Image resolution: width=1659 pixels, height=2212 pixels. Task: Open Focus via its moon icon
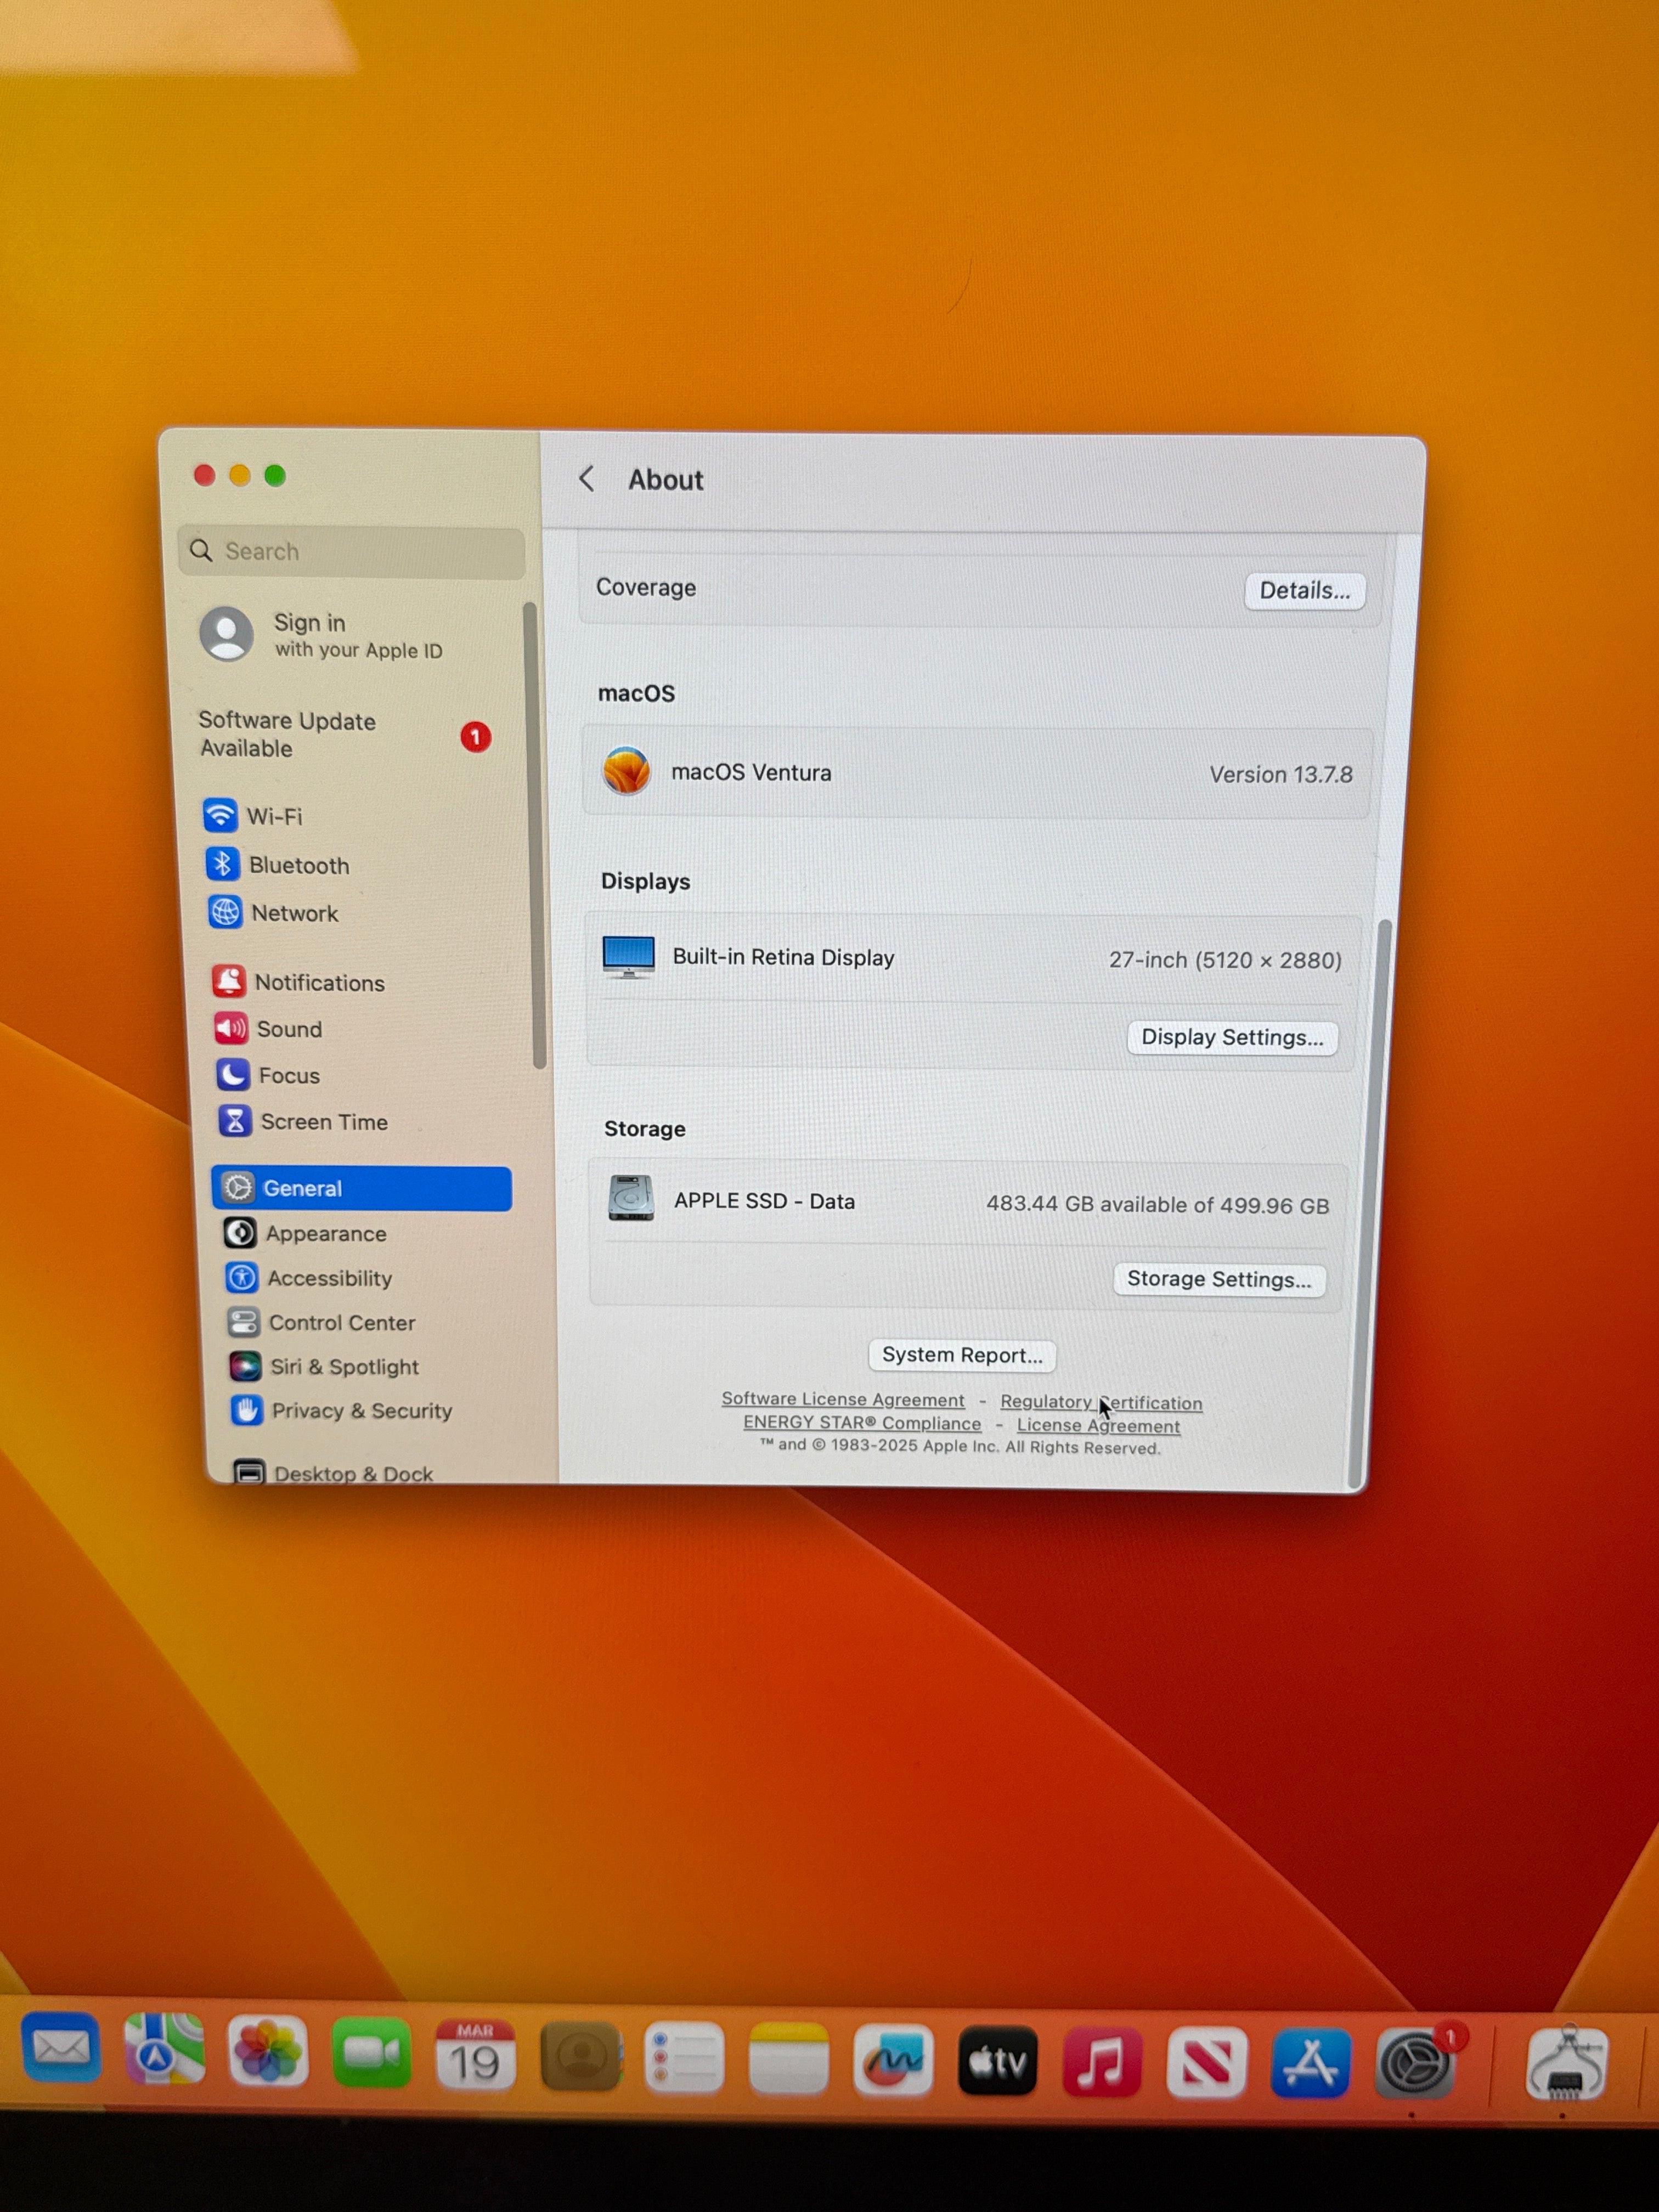[232, 1075]
